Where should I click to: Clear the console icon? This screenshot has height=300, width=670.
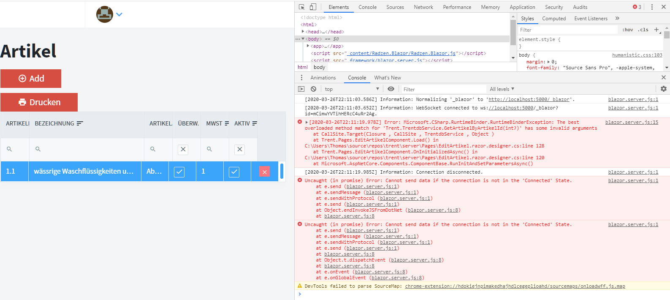pos(313,89)
